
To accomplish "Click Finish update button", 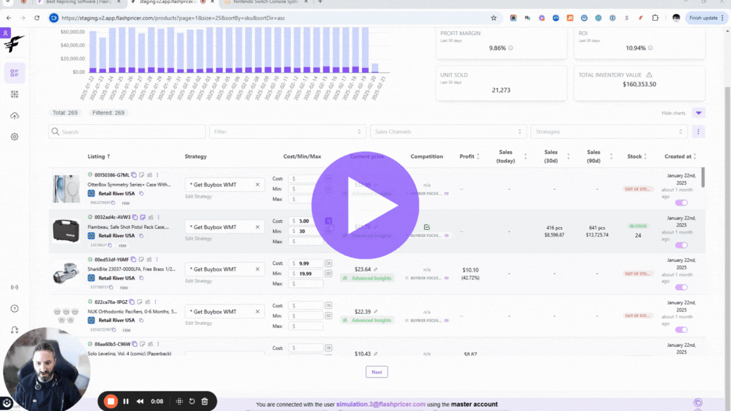I will pyautogui.click(x=703, y=18).
